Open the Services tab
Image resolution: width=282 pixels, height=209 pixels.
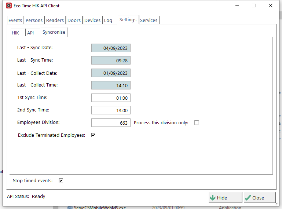point(149,21)
